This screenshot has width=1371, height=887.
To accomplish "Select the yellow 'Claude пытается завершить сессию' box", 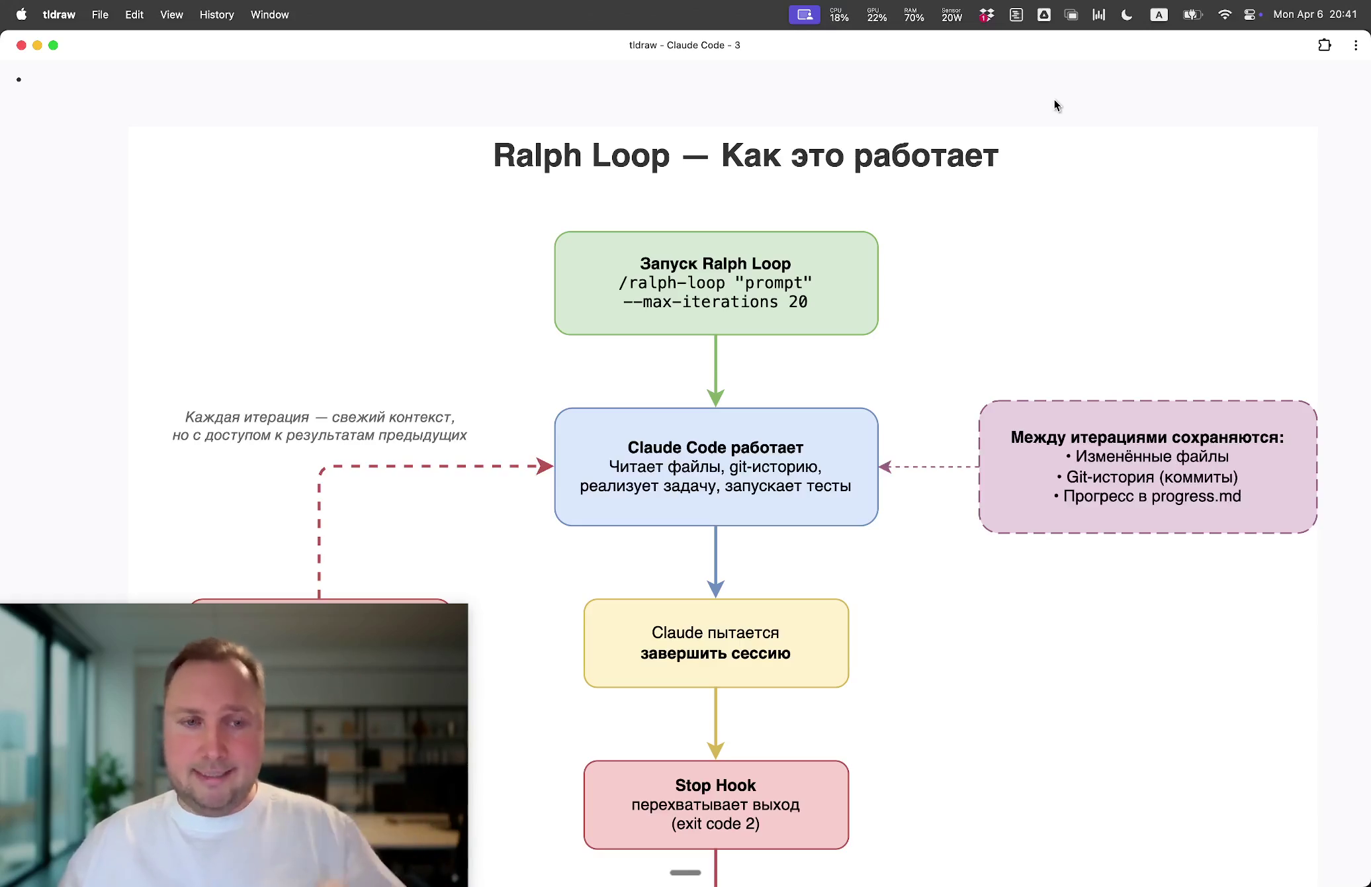I will click(x=716, y=643).
